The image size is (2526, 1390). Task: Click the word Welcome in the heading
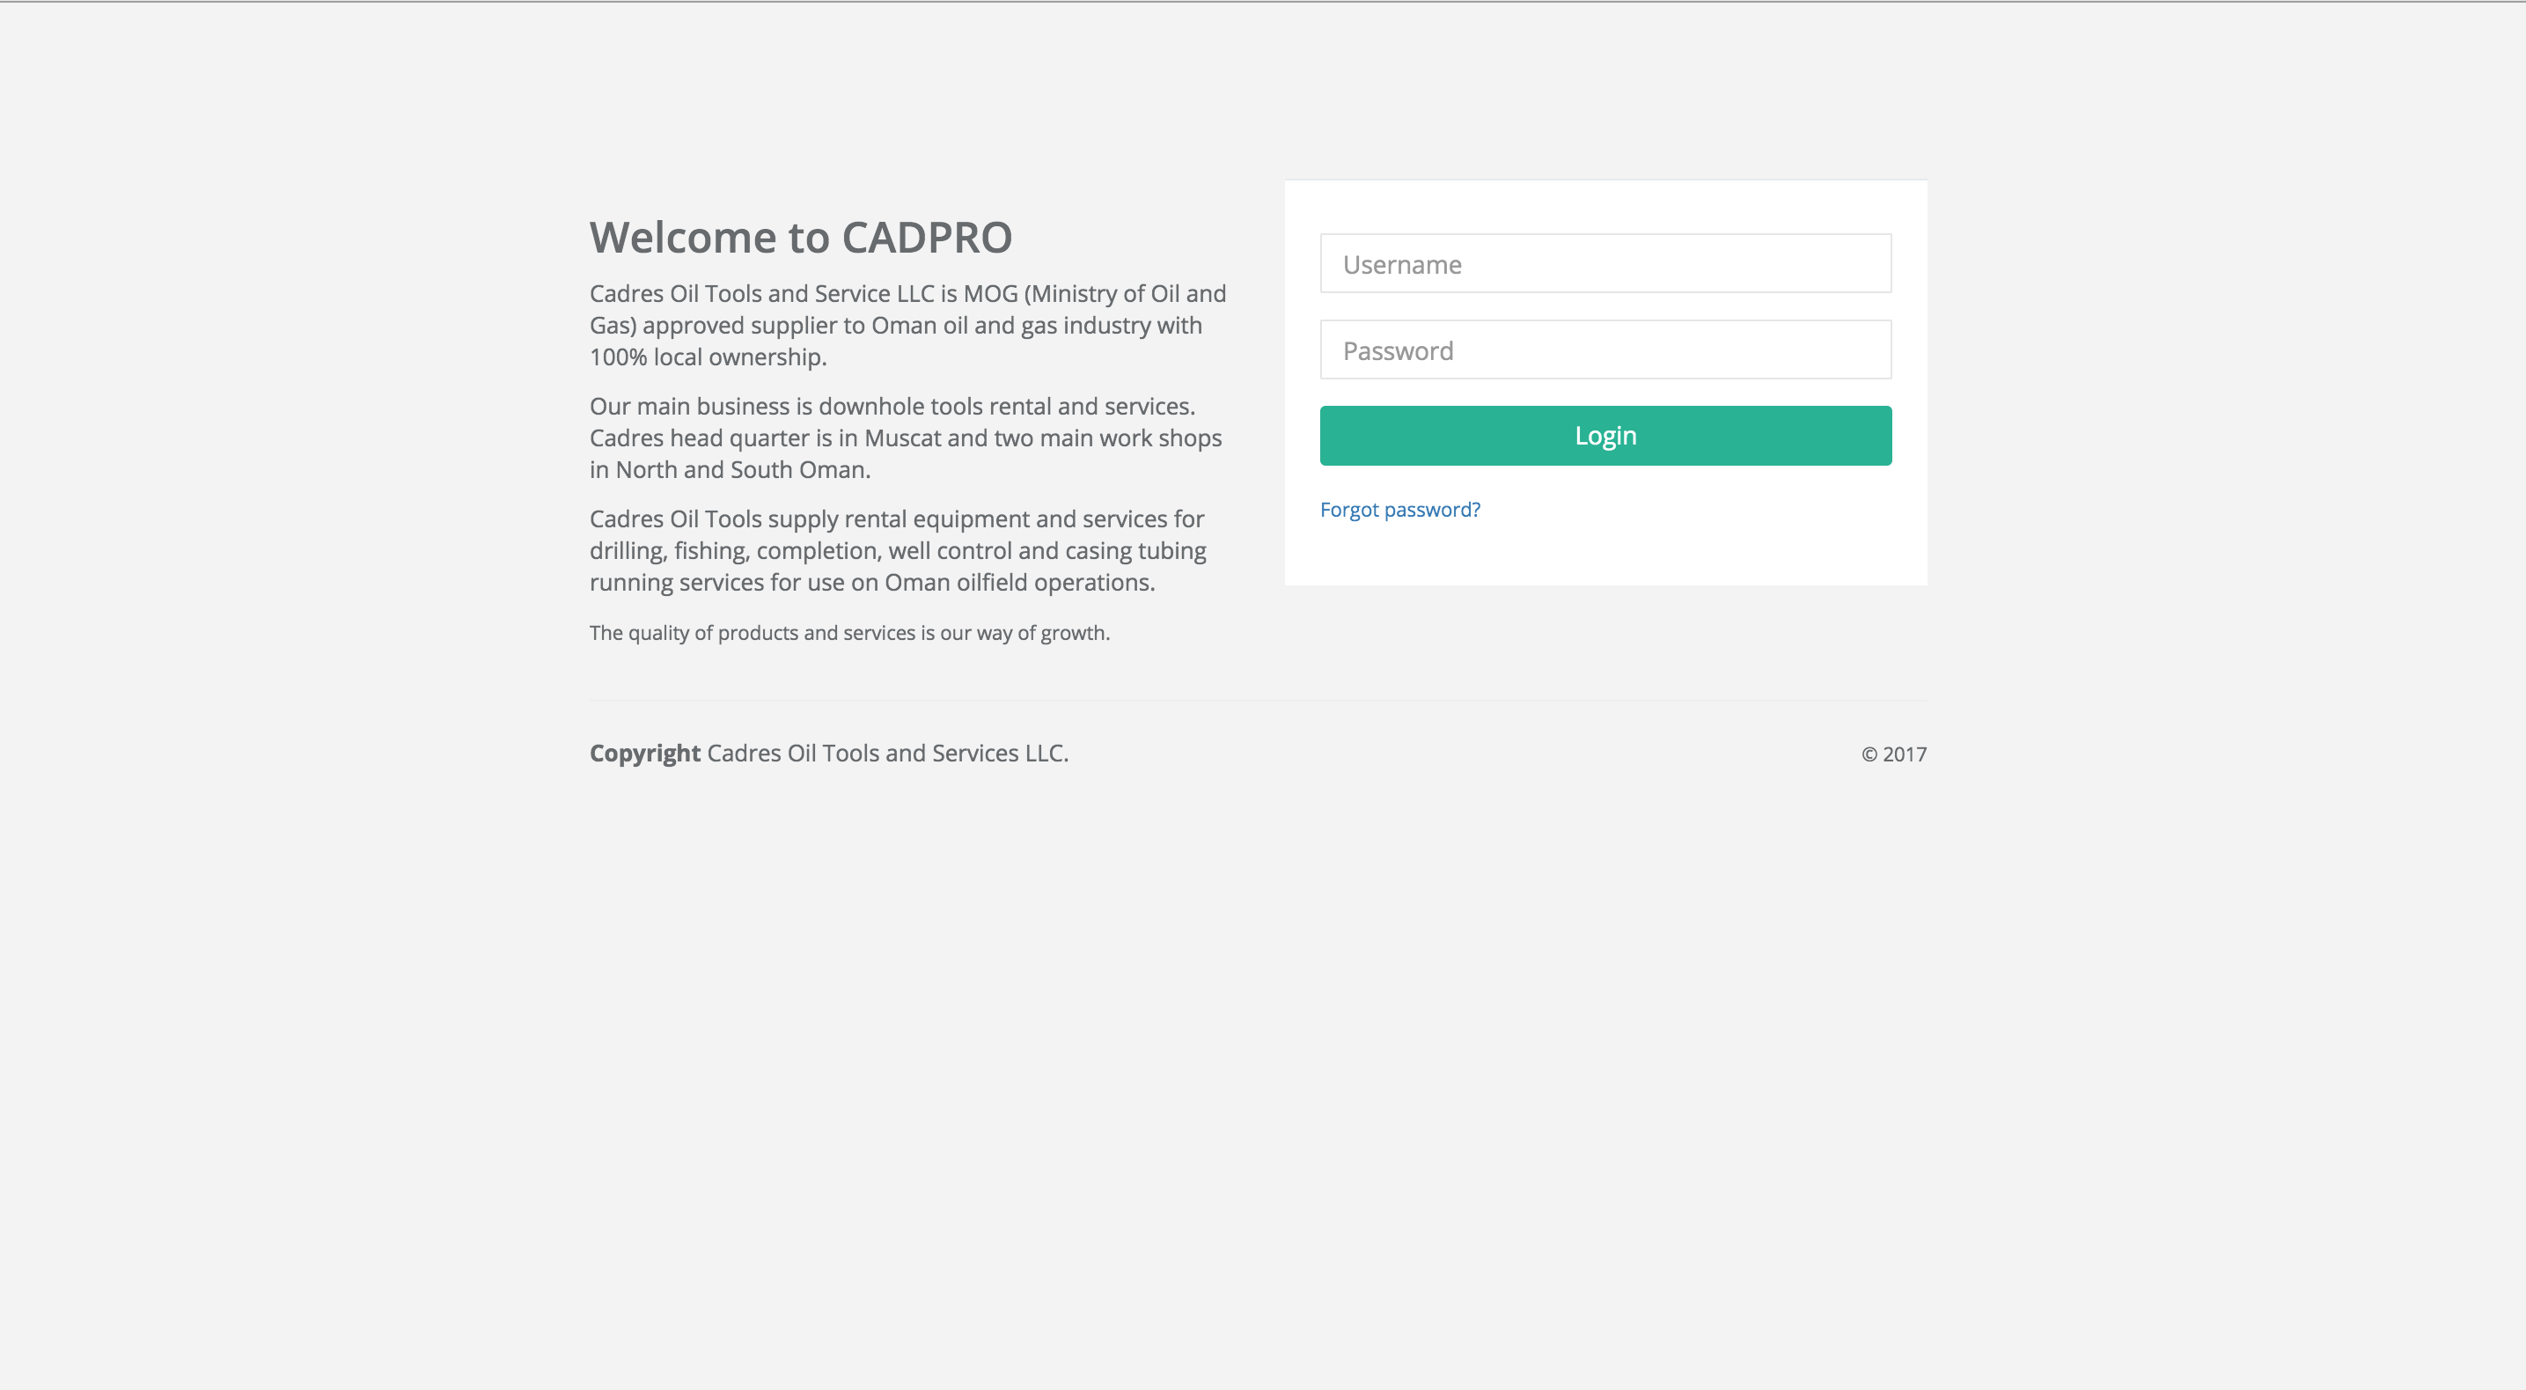pyautogui.click(x=684, y=238)
